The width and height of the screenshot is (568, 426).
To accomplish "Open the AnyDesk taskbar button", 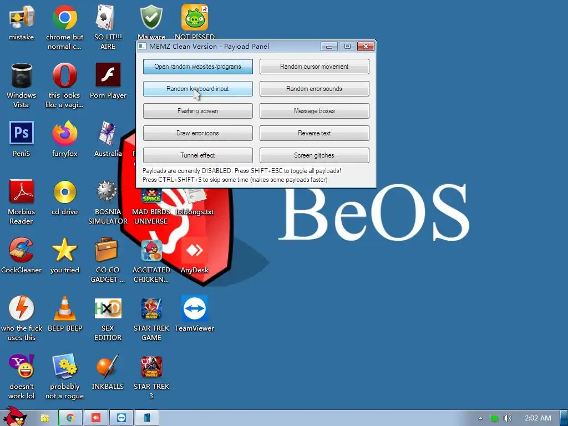I will [96, 418].
